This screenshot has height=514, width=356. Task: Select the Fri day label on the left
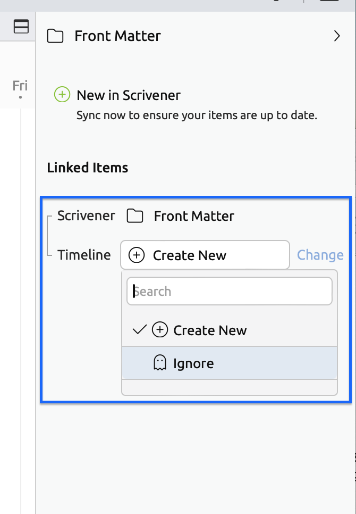[x=20, y=86]
